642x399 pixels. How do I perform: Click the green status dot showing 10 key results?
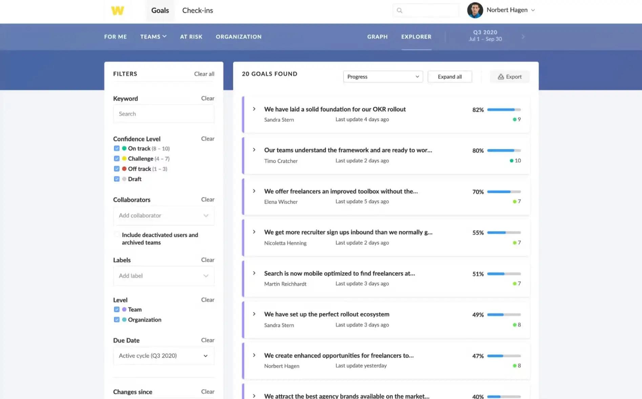(x=512, y=161)
